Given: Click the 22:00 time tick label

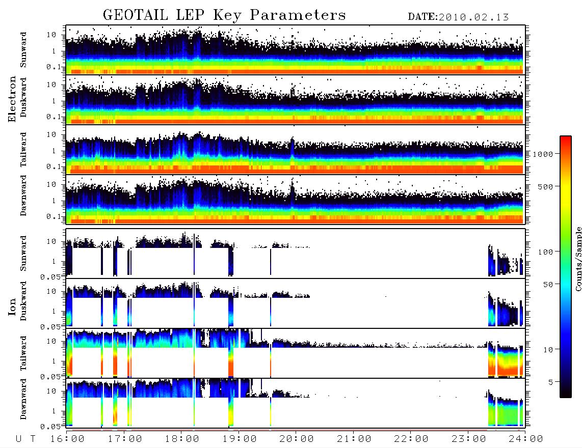Looking at the screenshot, I should pyautogui.click(x=411, y=439).
